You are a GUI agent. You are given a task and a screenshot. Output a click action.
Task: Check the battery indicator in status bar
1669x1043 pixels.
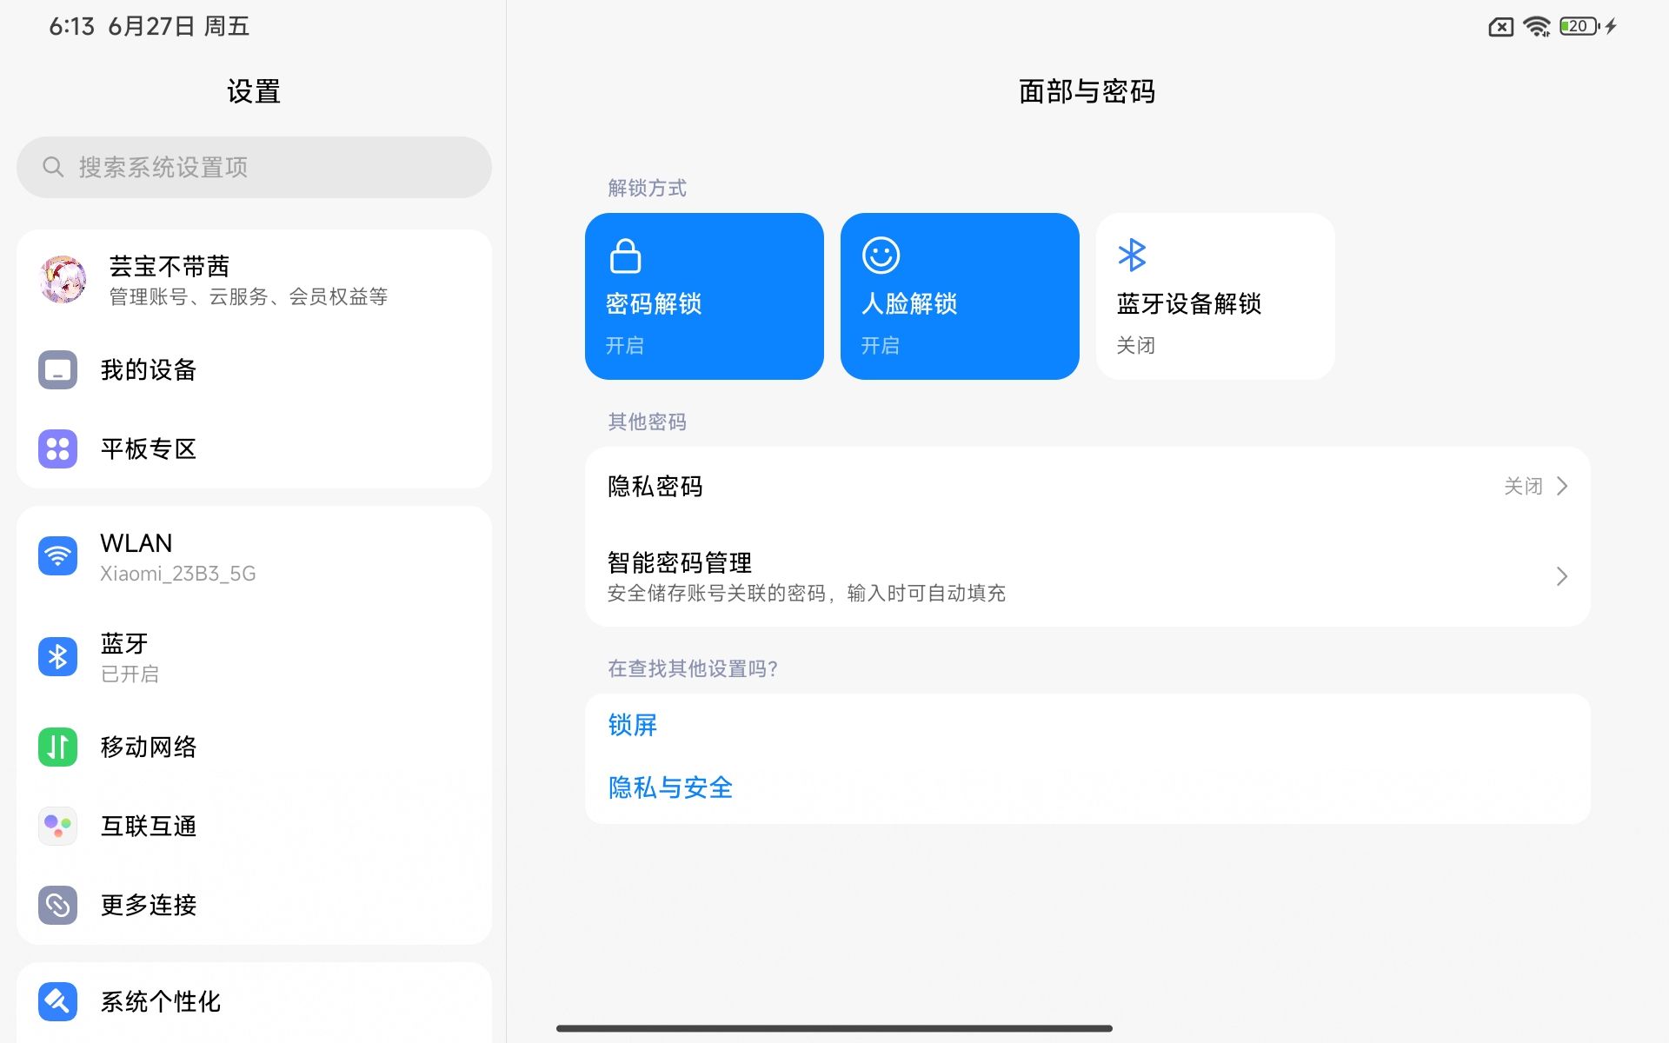tap(1579, 26)
